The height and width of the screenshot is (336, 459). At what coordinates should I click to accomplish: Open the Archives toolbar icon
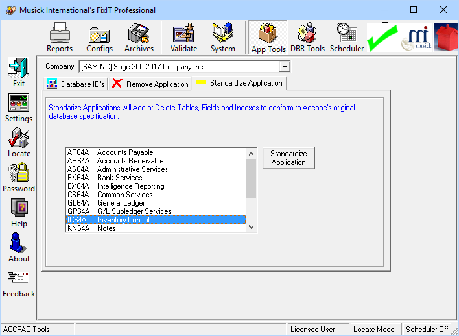(x=139, y=37)
